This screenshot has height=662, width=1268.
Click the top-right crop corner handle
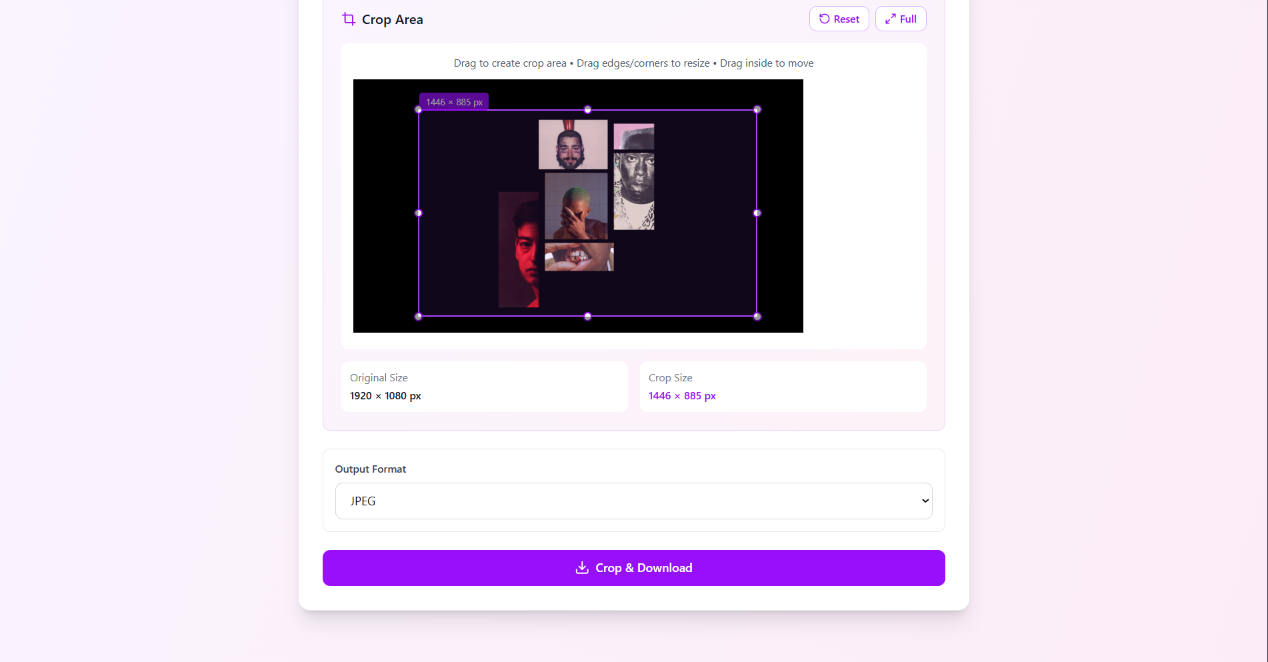[x=757, y=109]
